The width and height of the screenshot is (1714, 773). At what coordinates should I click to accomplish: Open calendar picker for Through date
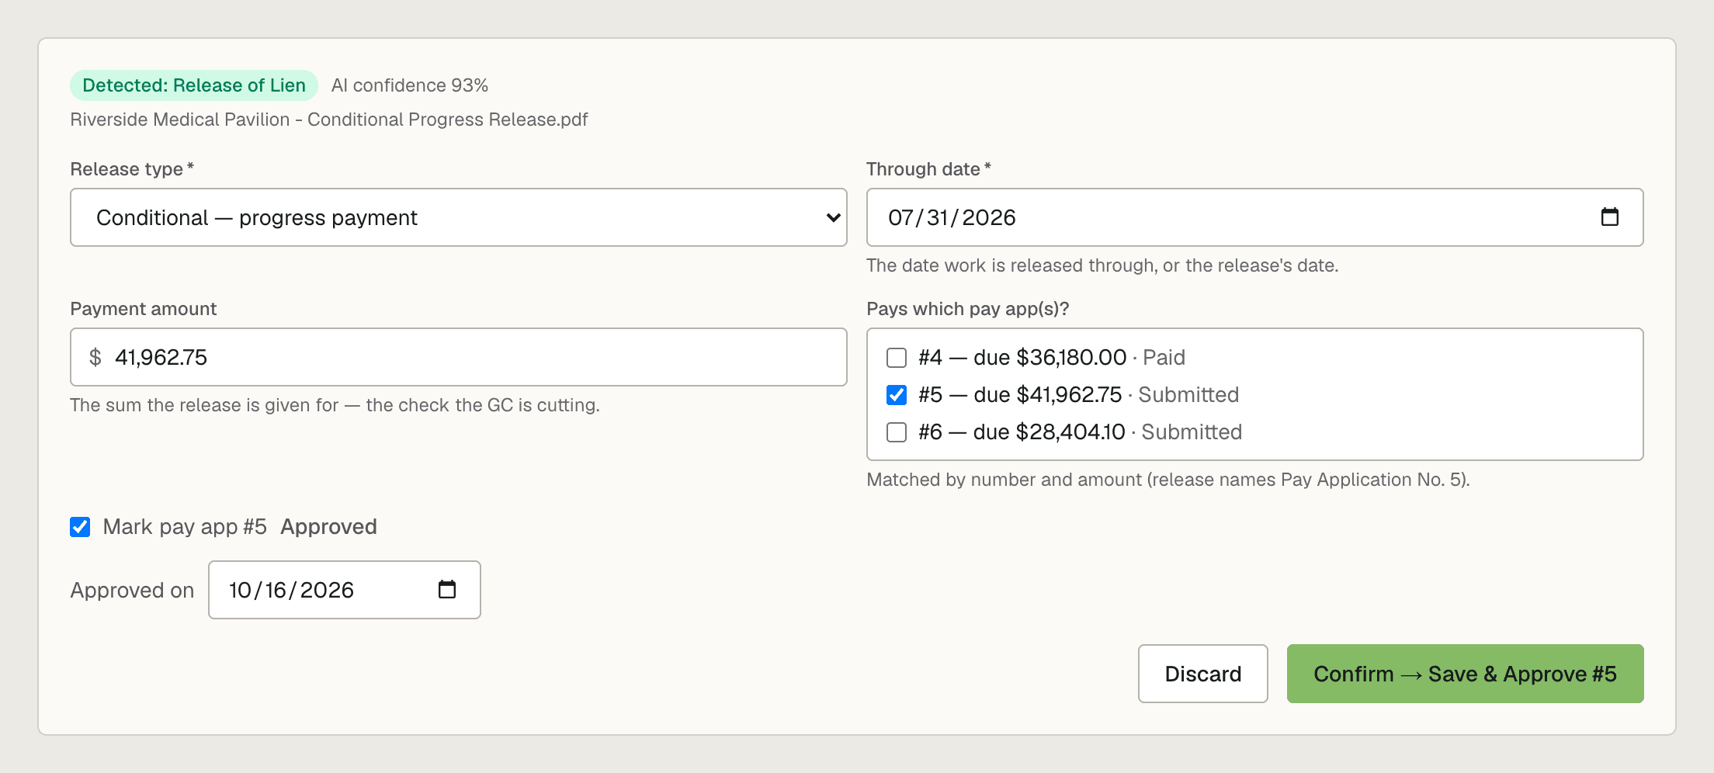point(1609,217)
